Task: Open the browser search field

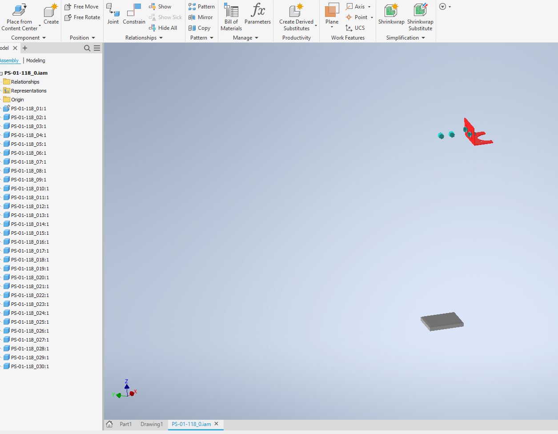Action: tap(87, 48)
